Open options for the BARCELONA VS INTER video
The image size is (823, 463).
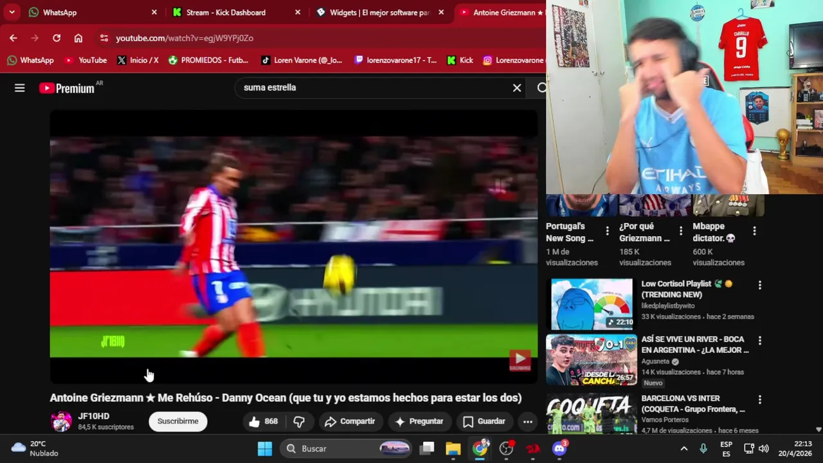point(759,400)
